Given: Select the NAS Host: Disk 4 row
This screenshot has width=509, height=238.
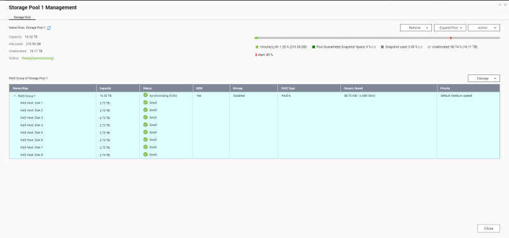Looking at the screenshot, I should pyautogui.click(x=254, y=125).
